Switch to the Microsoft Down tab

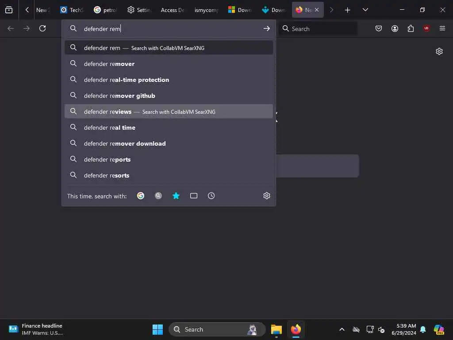(239, 10)
